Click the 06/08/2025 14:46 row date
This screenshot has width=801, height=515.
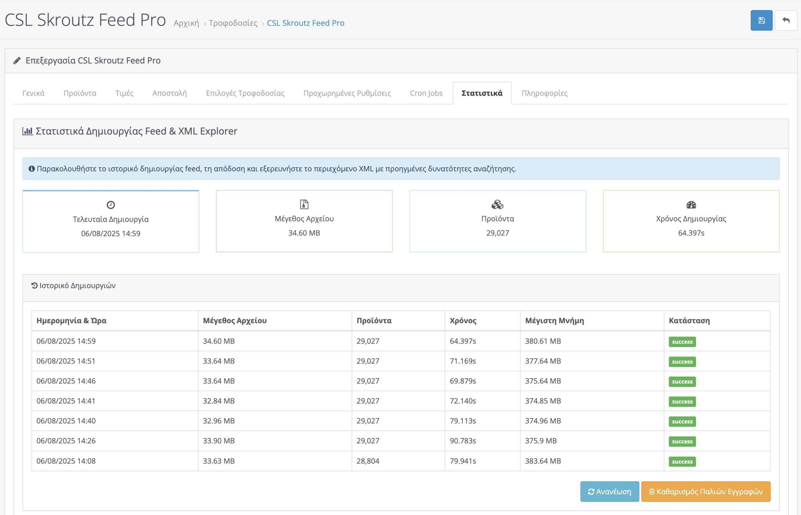[x=66, y=381]
